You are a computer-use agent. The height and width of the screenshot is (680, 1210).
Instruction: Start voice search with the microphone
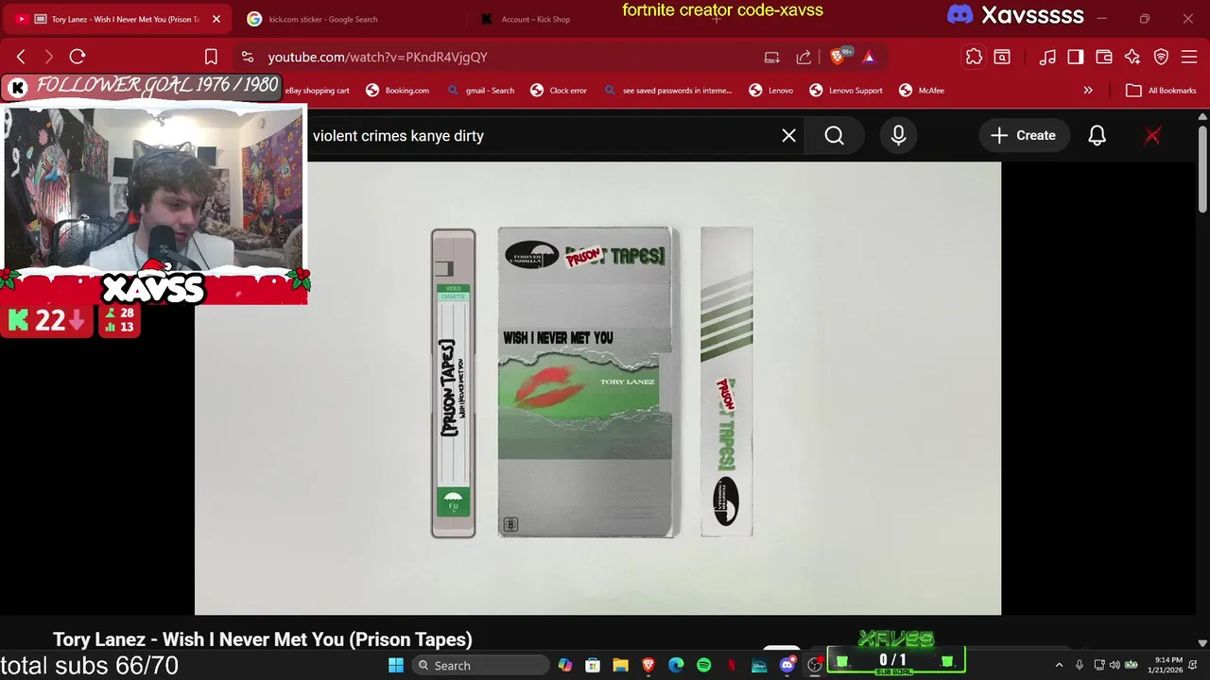(898, 136)
